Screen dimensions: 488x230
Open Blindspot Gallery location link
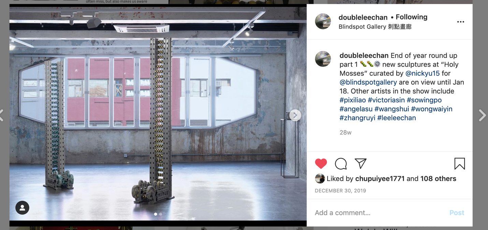click(375, 27)
